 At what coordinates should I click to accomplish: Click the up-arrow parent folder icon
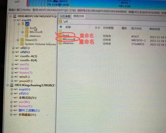[61, 27]
